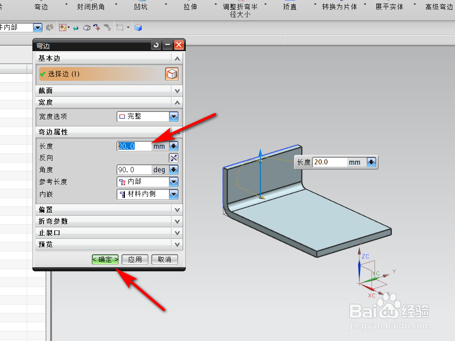The image size is (455, 341).
Task: Open the dropdown arrow next to 展平实体
Action: click(x=415, y=4)
